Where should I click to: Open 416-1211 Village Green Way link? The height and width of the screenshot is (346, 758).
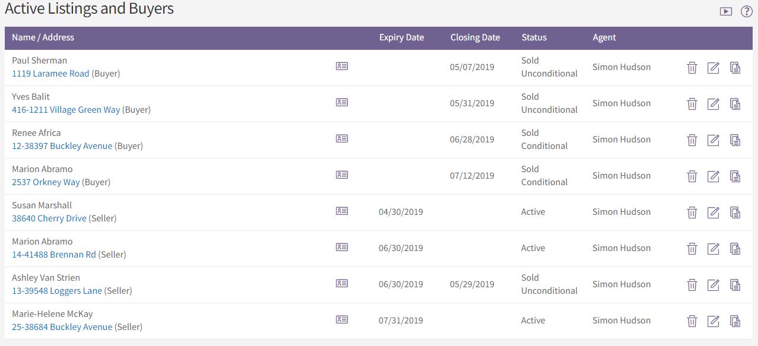coord(66,110)
